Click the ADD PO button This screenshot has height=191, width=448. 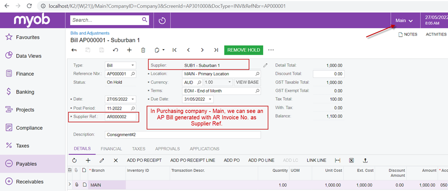[232, 160]
